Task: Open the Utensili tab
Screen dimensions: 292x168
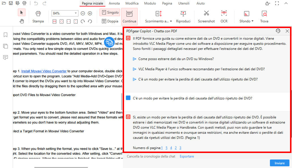Action: coord(184,3)
